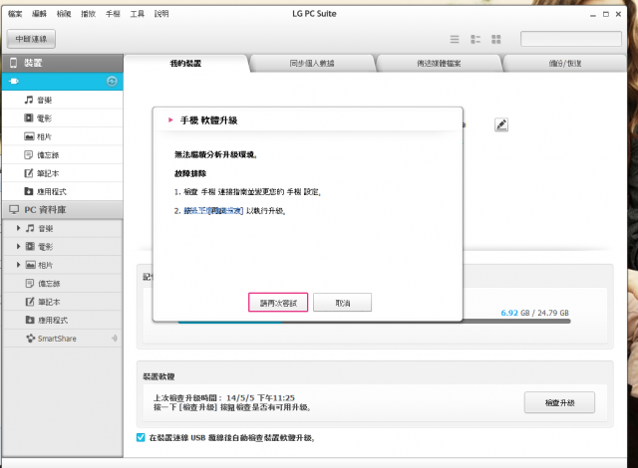Screen dimensions: 638x468
Task: Click the 手機 軟體升級 dialog title
Action: pos(208,120)
